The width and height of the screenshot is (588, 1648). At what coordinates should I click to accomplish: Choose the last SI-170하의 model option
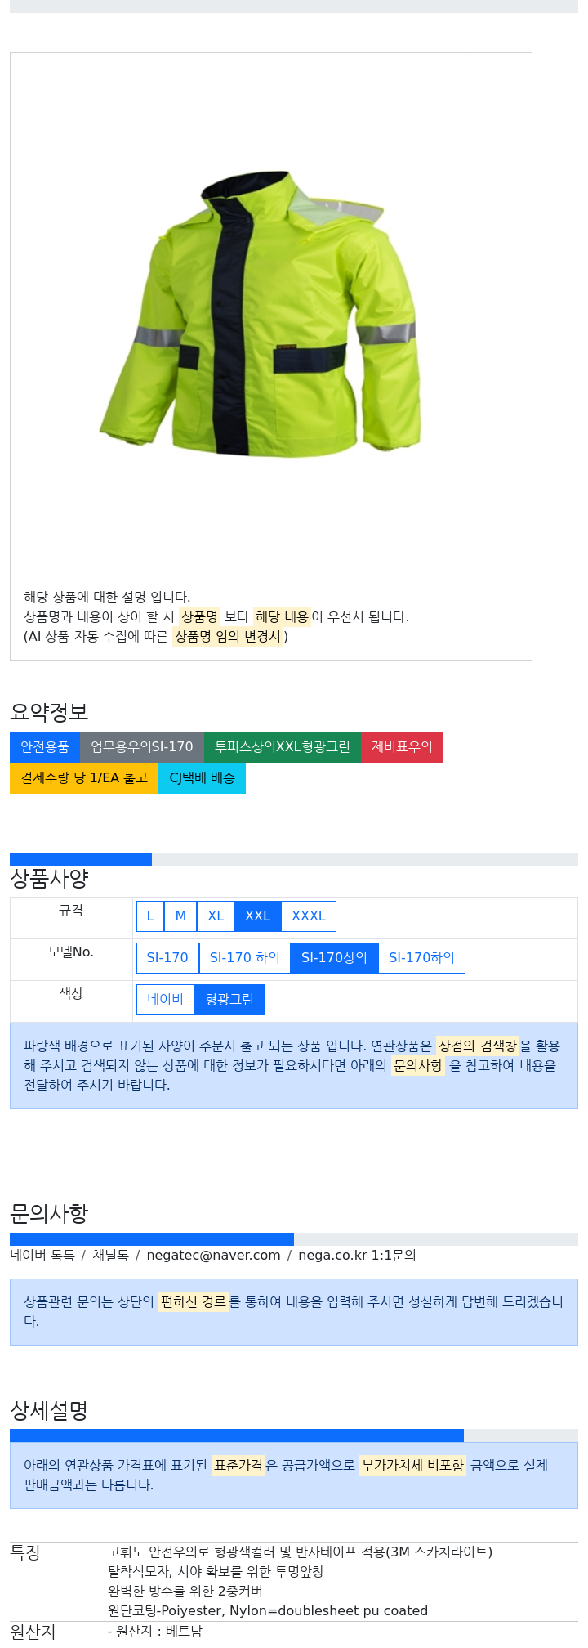[x=421, y=958]
